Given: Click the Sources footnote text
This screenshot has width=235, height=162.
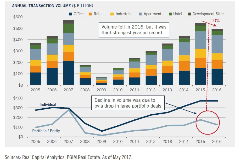Looking at the screenshot, I should click(68, 157).
